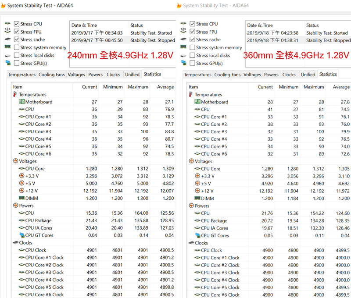
Task: Sort by Current column in left window
Action: click(x=86, y=87)
